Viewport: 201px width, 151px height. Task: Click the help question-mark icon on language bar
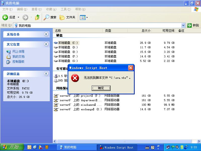point(153,147)
